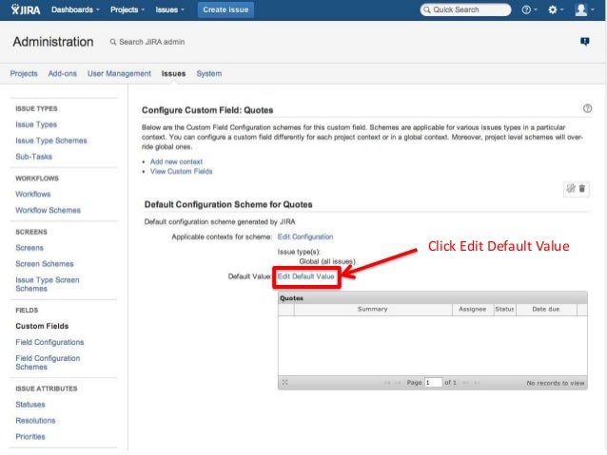Viewport: 607px width, 455px height.
Task: Go to first page of Quotes grid
Action: pyautogui.click(x=387, y=383)
